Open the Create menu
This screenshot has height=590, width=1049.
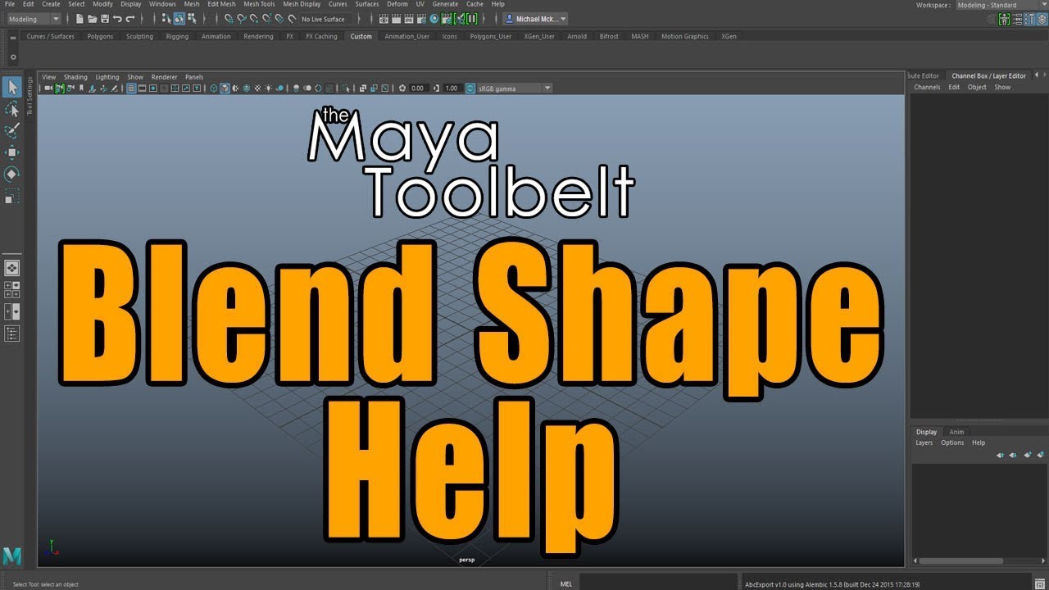[x=51, y=4]
